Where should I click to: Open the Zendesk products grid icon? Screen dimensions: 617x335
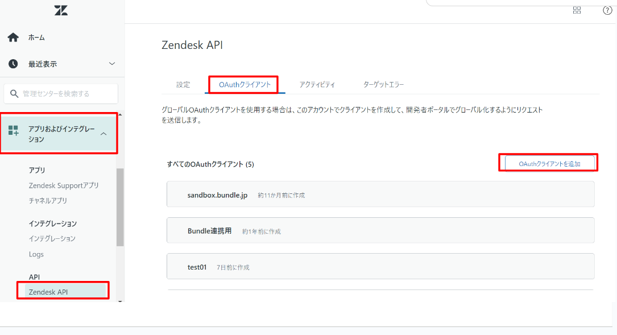577,10
